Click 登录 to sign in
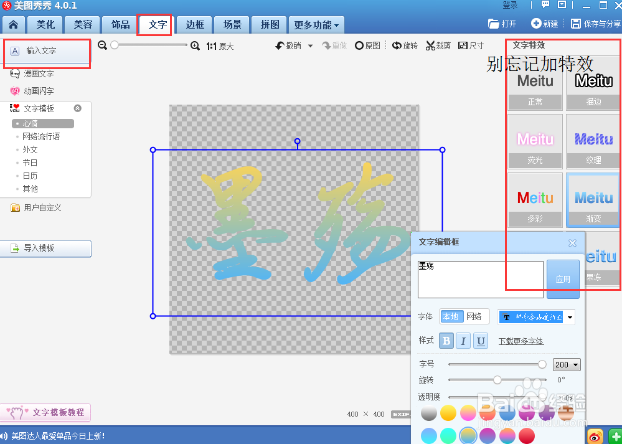Image resolution: width=622 pixels, height=444 pixels. click(x=510, y=5)
